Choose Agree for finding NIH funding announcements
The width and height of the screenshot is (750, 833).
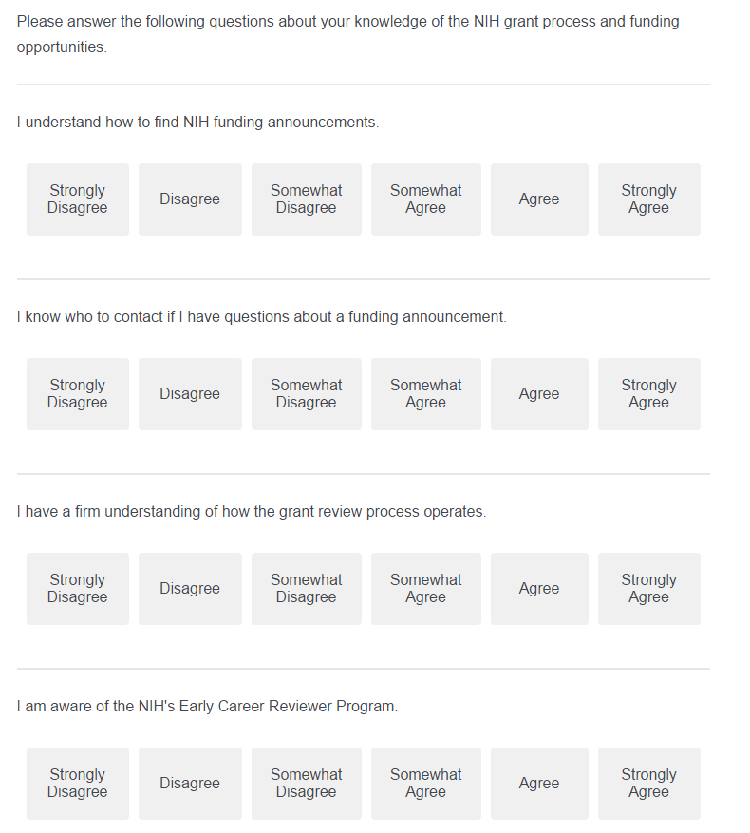click(x=539, y=199)
